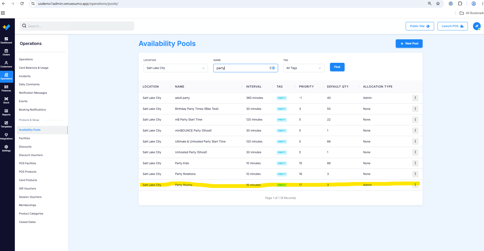Open Settings gear in sidebar
Viewport: 484px width, 251px height.
pos(6,148)
